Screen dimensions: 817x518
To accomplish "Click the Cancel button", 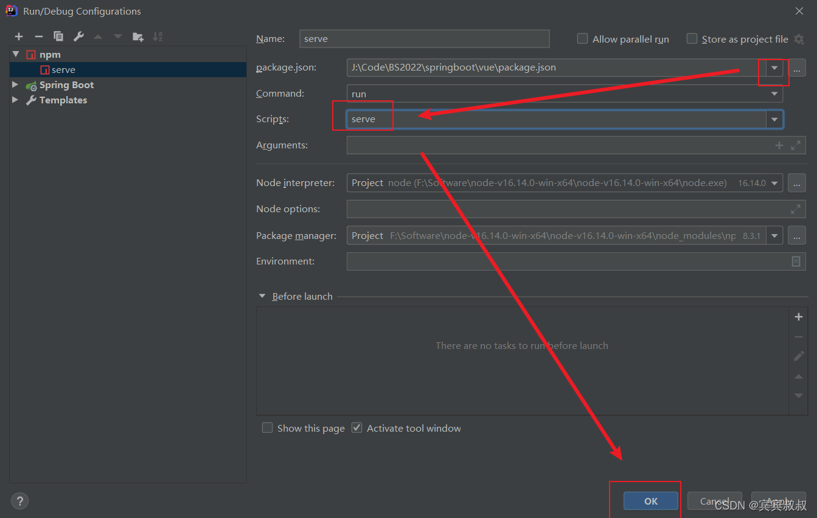I will [x=715, y=501].
